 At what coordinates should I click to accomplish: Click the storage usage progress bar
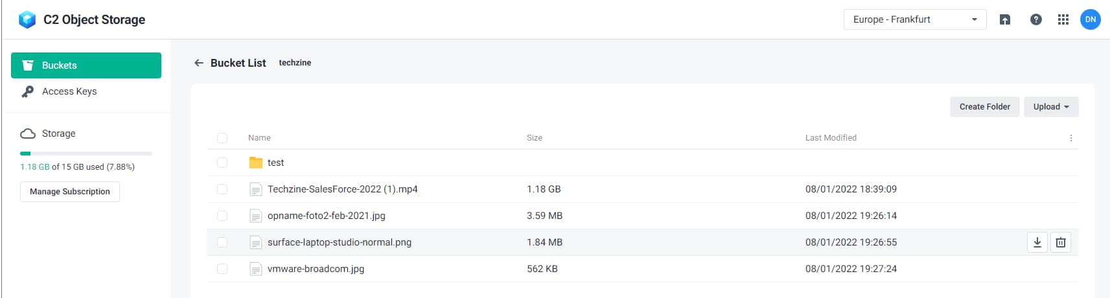click(x=86, y=154)
